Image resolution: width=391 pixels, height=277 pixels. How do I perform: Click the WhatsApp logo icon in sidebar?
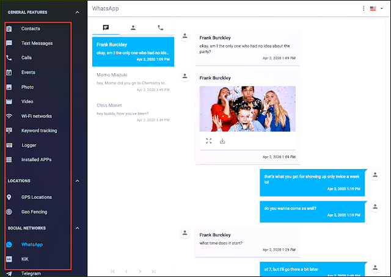(x=9, y=245)
